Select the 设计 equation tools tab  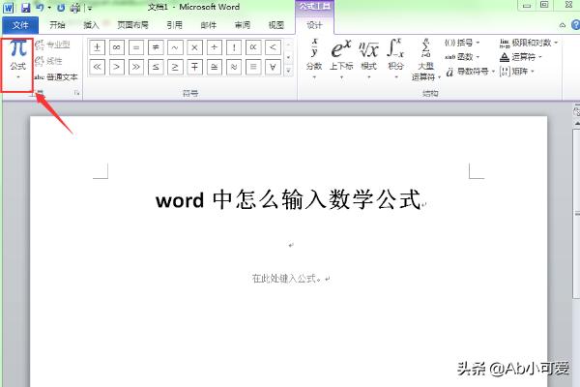pyautogui.click(x=314, y=25)
